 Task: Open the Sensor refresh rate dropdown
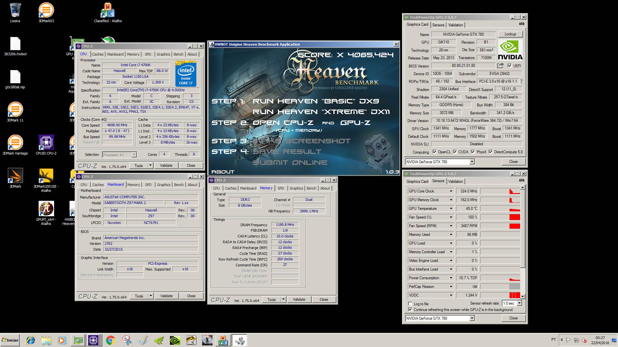click(519, 303)
